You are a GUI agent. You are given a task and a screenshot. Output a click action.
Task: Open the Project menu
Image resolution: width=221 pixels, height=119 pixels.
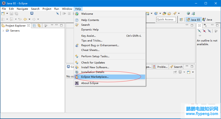pyautogui.click(x=47, y=9)
